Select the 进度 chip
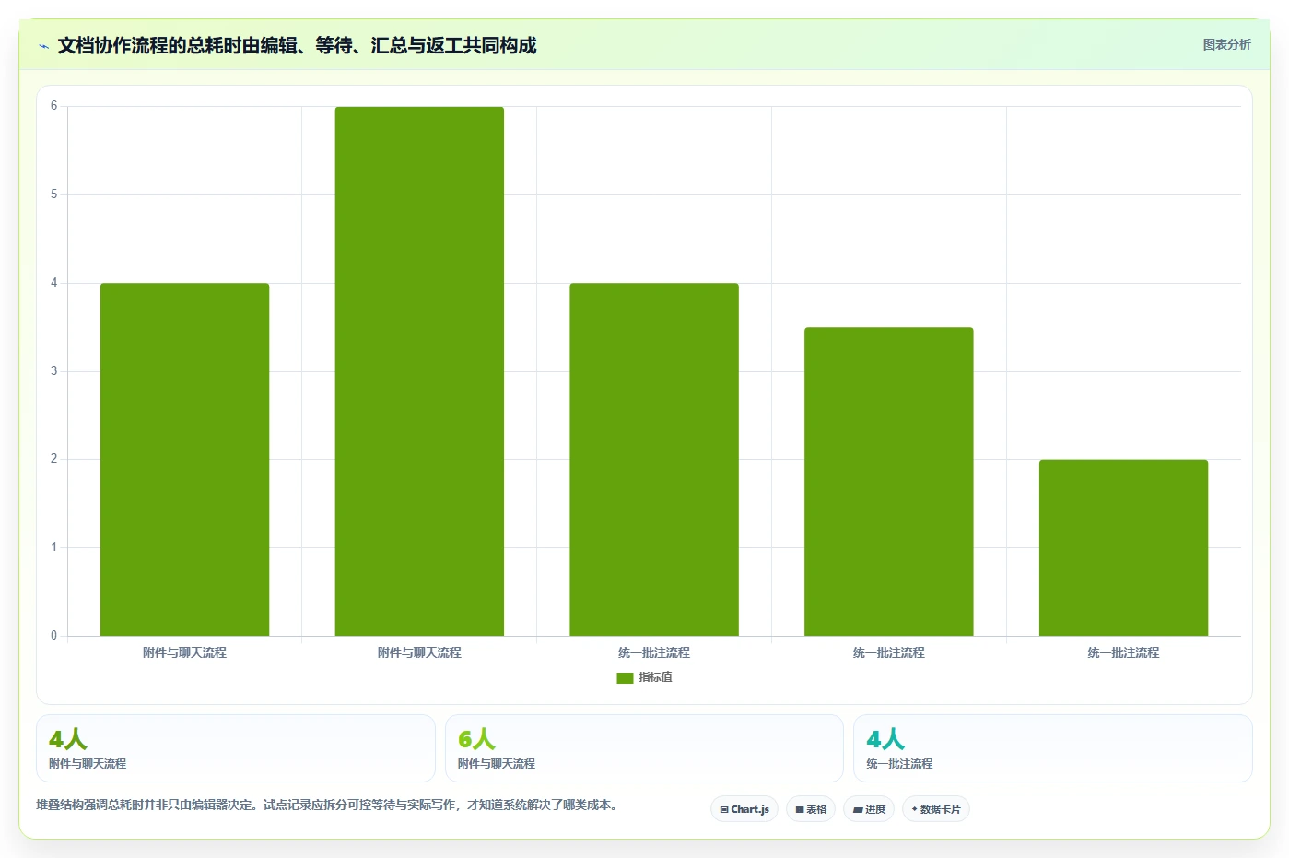This screenshot has height=858, width=1289. (869, 809)
